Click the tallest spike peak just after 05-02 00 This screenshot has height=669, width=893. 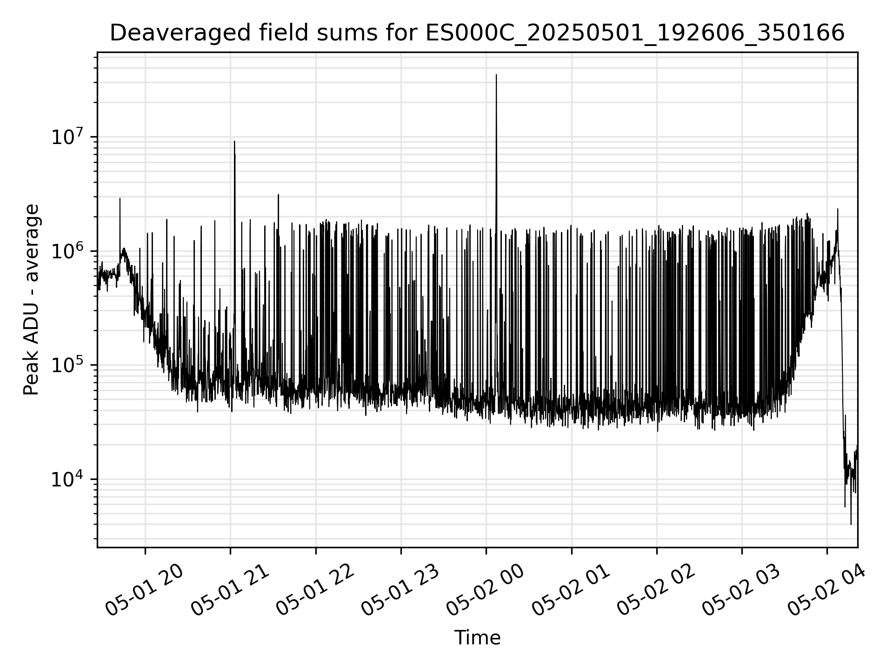click(x=496, y=75)
